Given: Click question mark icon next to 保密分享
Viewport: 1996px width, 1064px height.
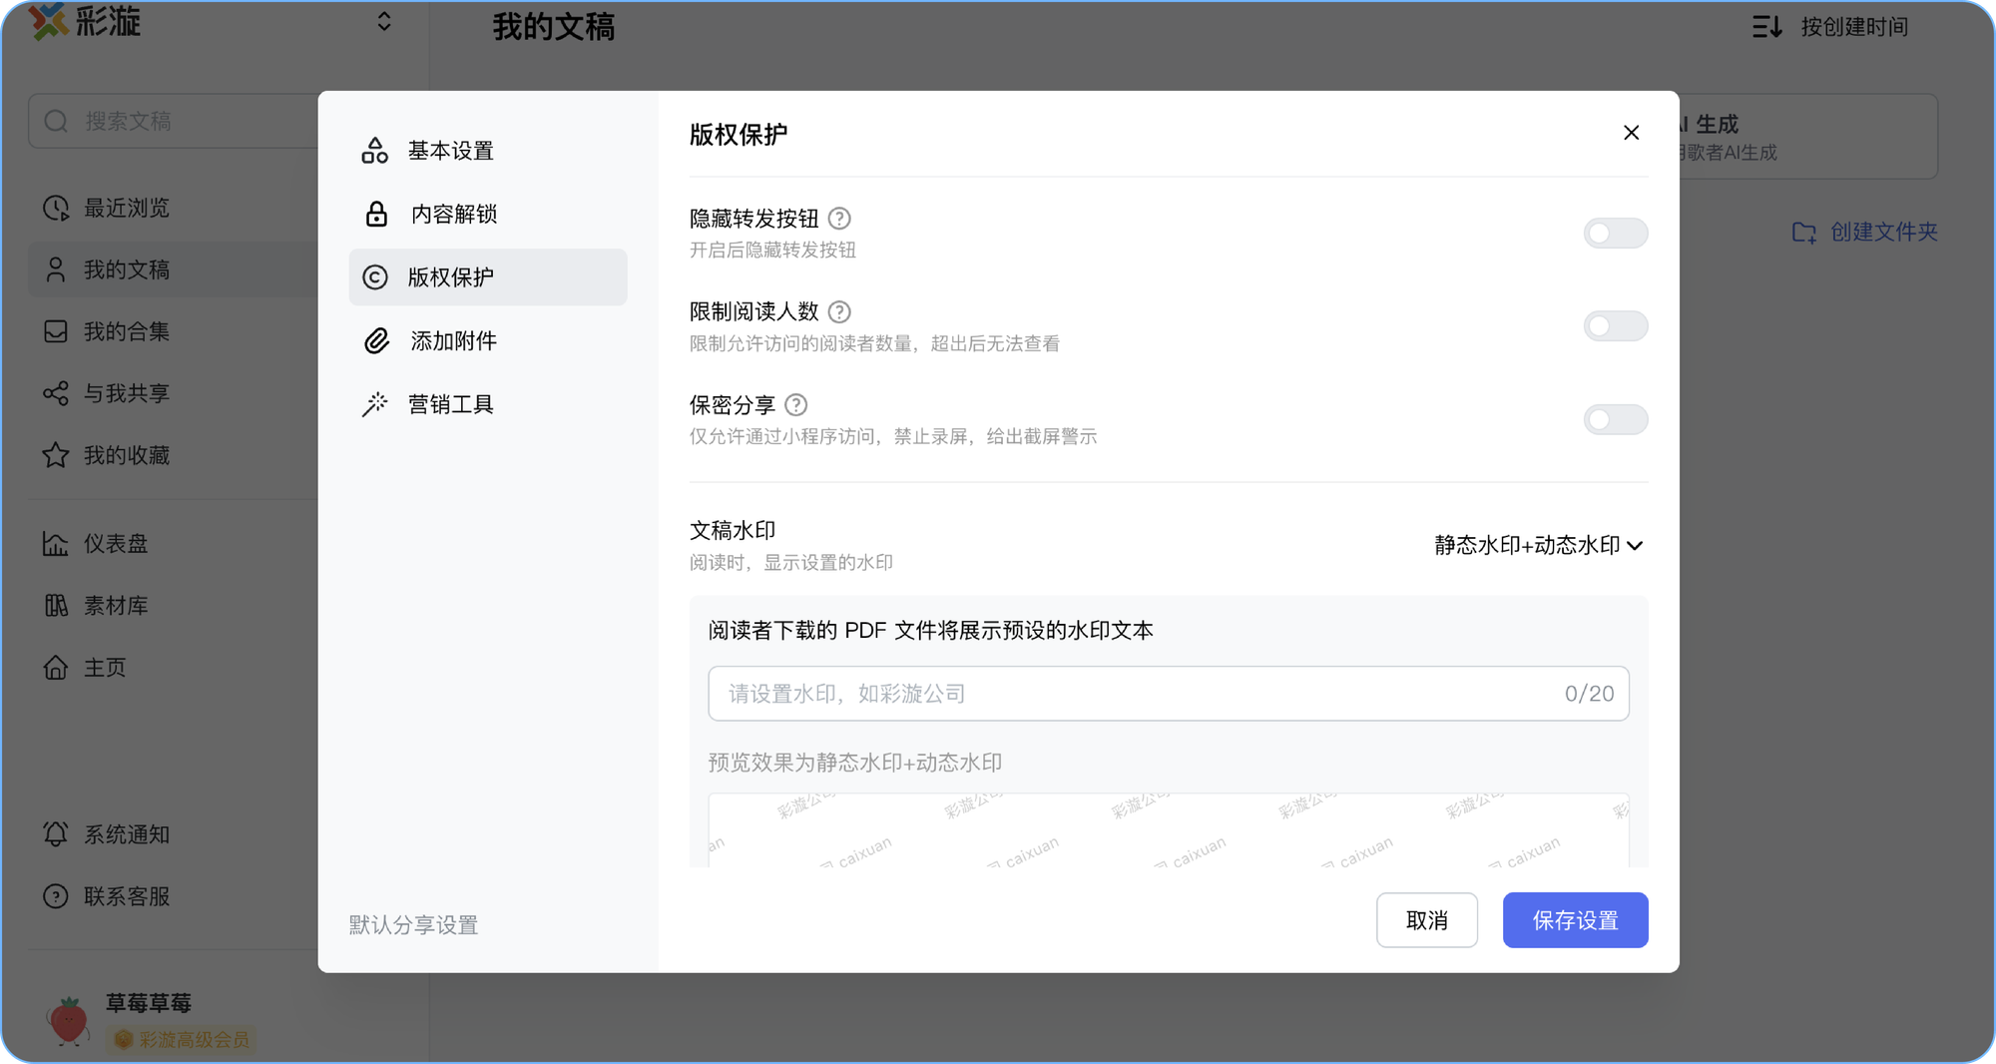Looking at the screenshot, I should click(795, 405).
